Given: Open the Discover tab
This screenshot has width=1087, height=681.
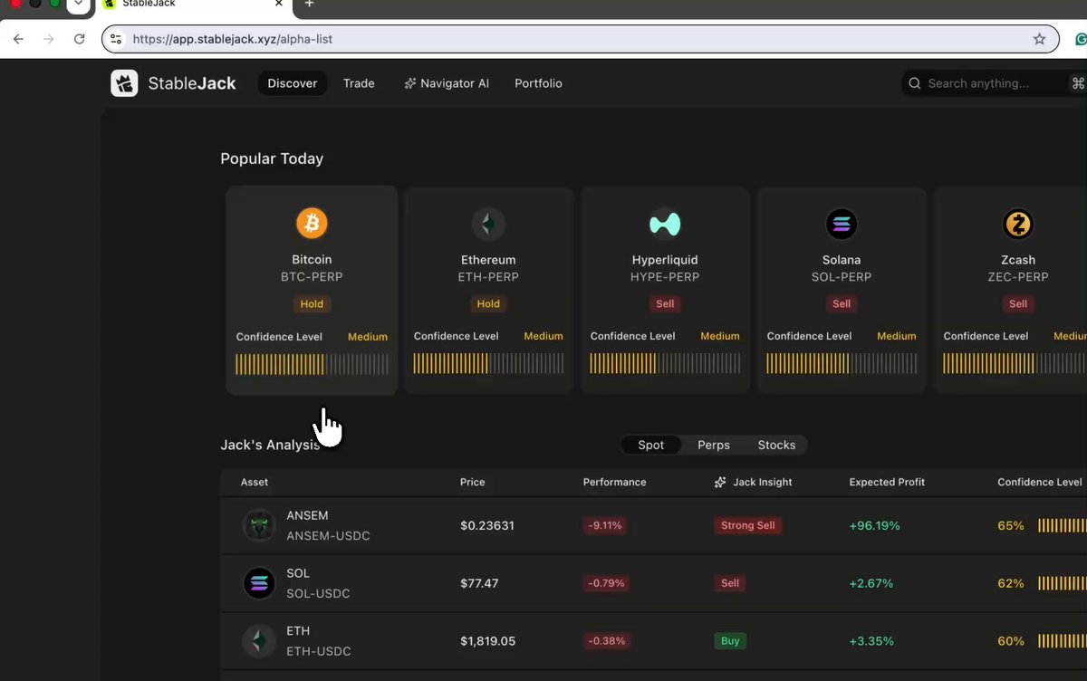Looking at the screenshot, I should click(x=293, y=83).
